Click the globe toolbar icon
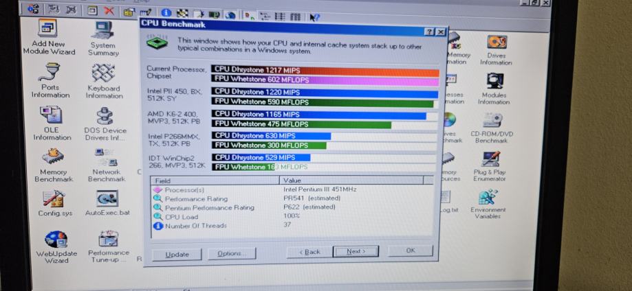Screen dimensions: 632x291 point(230,15)
